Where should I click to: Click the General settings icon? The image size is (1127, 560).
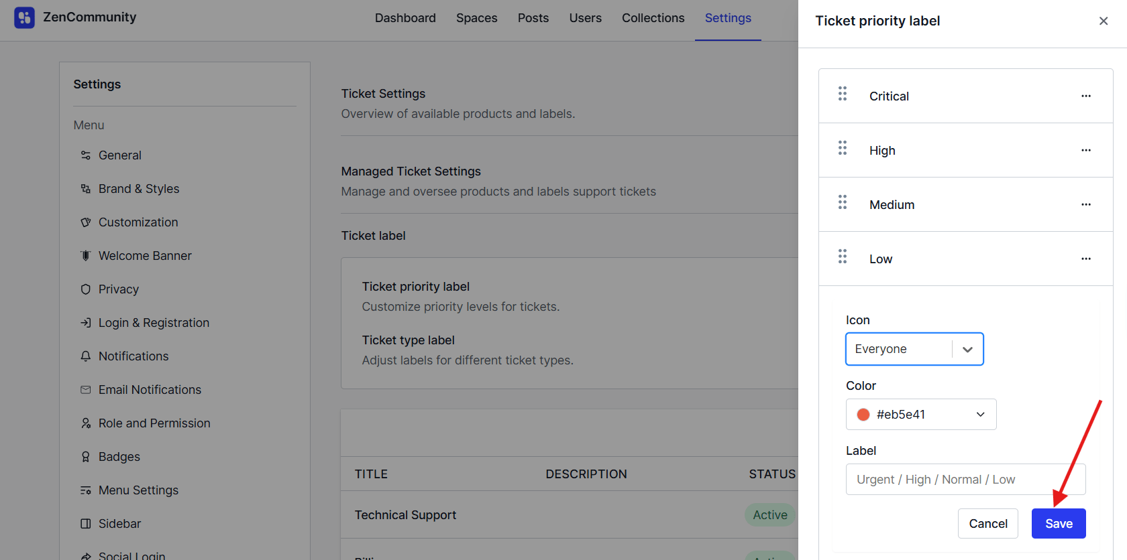86,155
